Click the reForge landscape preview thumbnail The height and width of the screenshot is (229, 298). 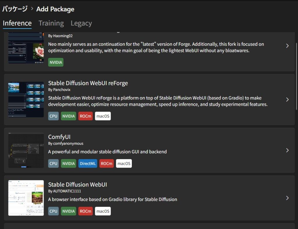[x=26, y=99]
